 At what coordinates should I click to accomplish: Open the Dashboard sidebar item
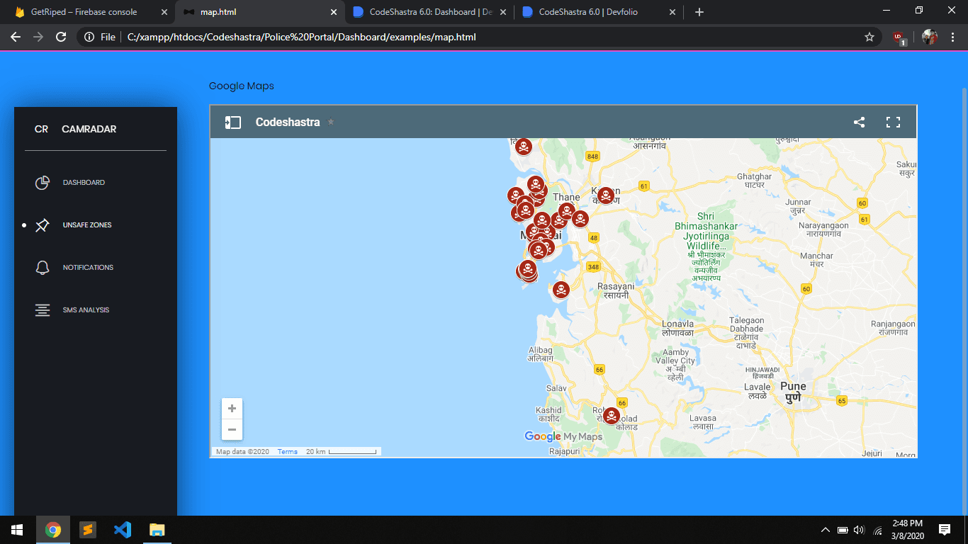click(x=96, y=183)
